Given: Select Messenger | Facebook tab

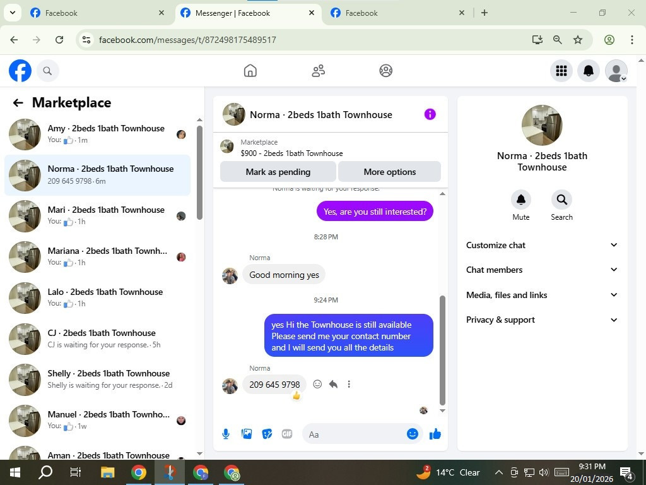Looking at the screenshot, I should click(x=249, y=13).
